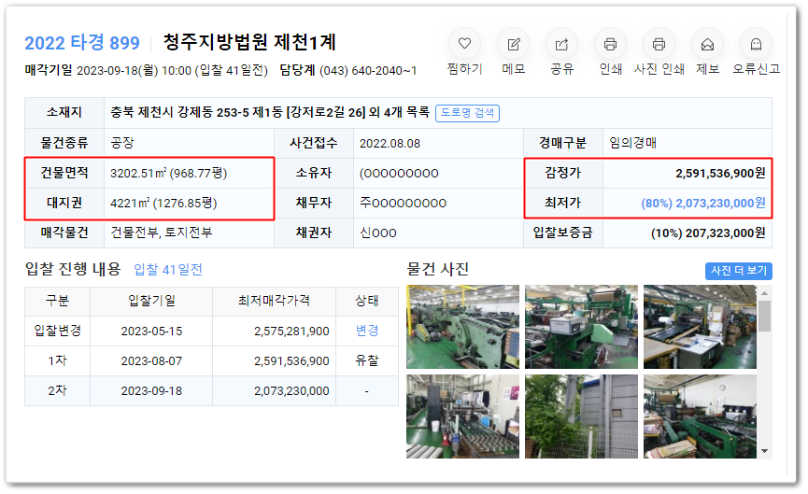Click the heart 찜하기 icon

click(464, 44)
